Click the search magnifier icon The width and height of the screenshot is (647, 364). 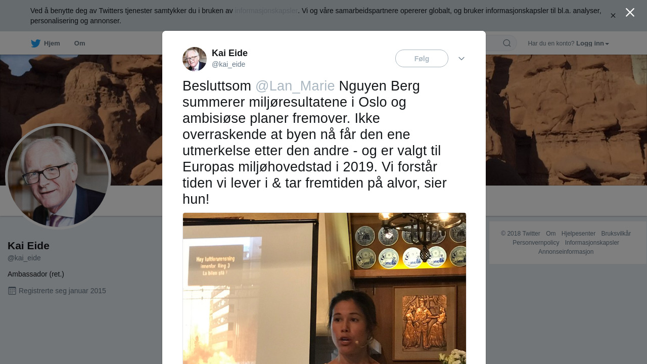pos(506,43)
